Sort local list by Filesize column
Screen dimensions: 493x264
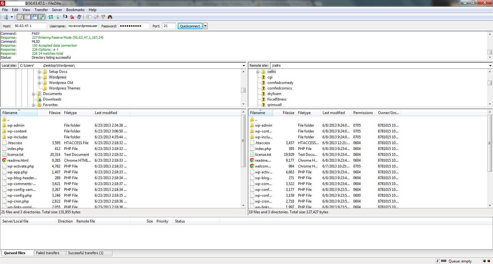[50, 113]
